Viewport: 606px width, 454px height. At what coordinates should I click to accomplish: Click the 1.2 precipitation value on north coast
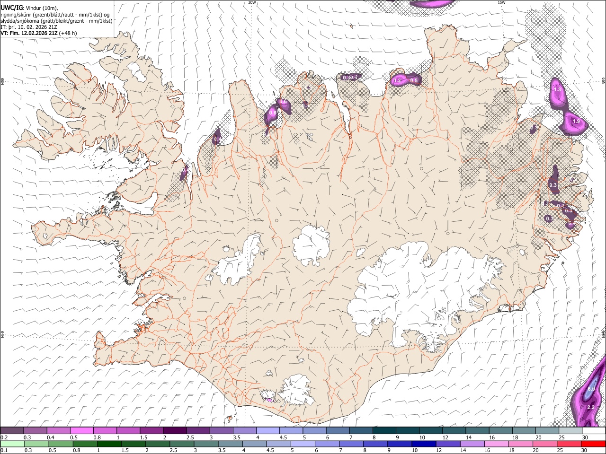click(x=398, y=81)
